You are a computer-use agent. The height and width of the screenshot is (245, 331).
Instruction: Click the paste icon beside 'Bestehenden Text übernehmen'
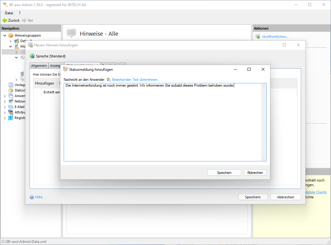[x=109, y=80]
